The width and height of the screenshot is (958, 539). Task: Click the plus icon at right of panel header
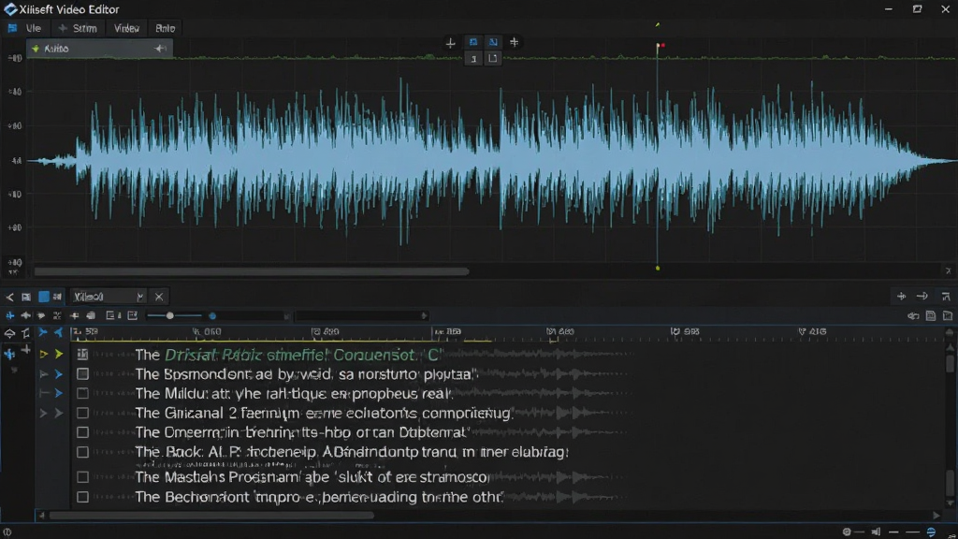[901, 297]
